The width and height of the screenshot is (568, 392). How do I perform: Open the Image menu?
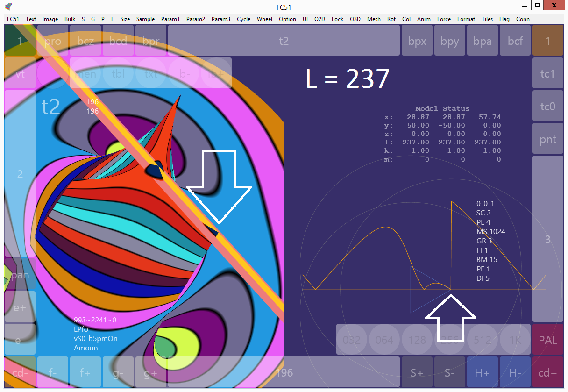tap(50, 19)
